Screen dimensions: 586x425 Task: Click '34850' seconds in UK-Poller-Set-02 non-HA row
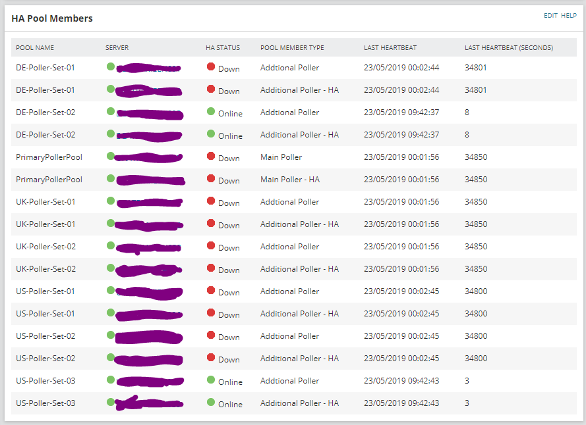pyautogui.click(x=476, y=247)
